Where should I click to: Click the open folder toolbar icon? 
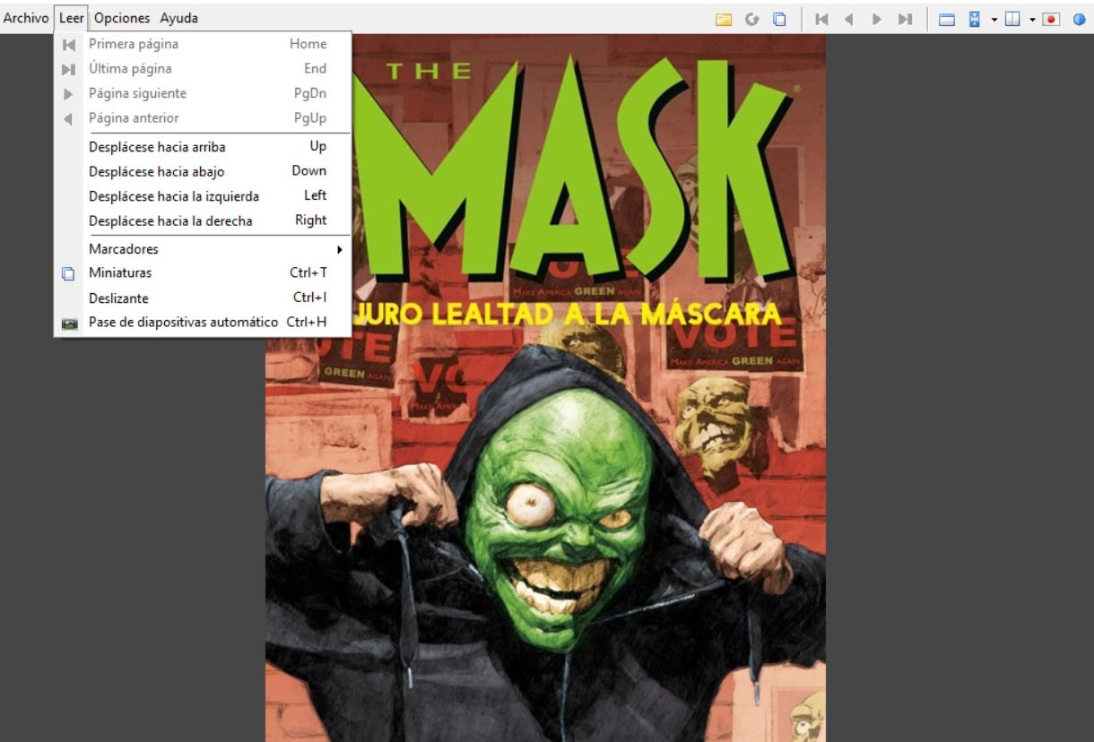pyautogui.click(x=724, y=19)
